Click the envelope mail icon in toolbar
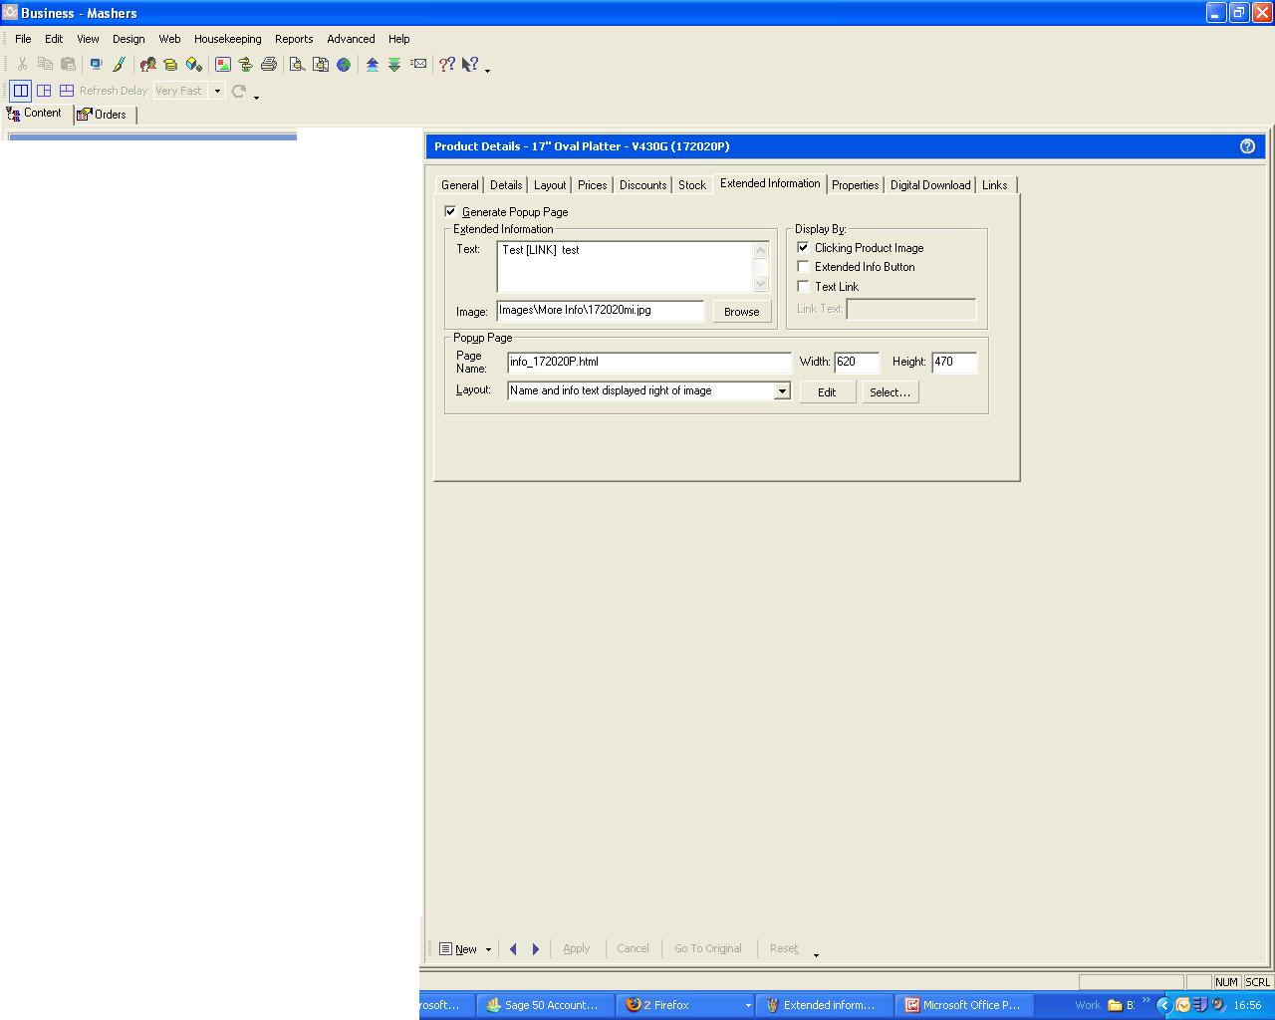Screen dimensions: 1275x1020 point(419,65)
